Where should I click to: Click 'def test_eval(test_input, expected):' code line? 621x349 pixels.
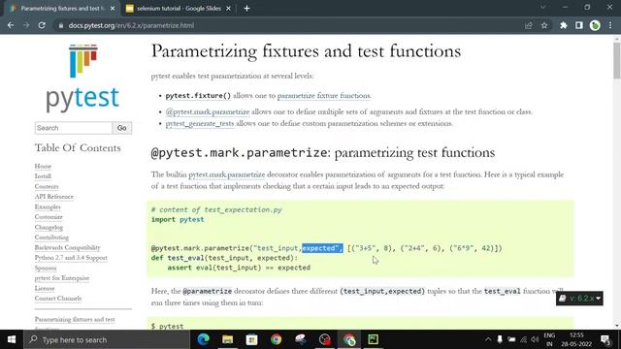point(224,258)
